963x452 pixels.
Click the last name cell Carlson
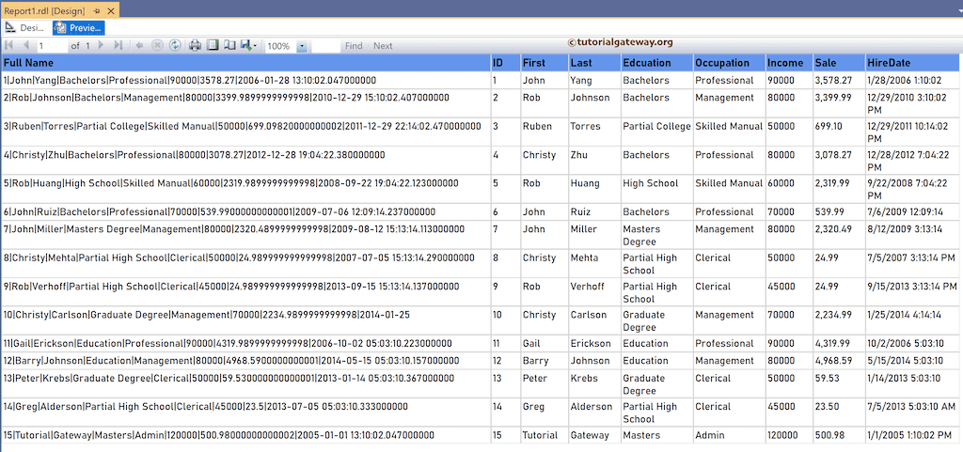pos(594,320)
